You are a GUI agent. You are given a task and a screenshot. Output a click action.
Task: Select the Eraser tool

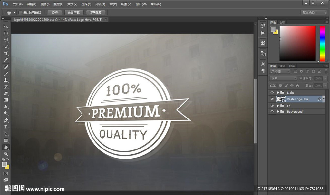coord(6,93)
